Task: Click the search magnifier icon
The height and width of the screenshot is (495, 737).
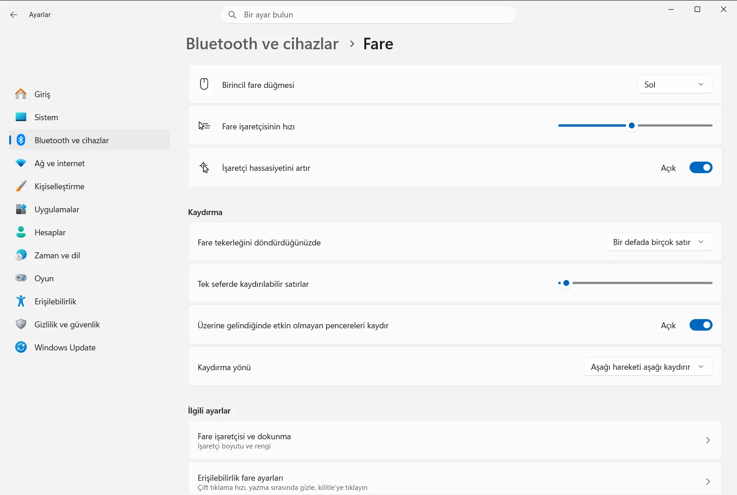Action: point(232,15)
